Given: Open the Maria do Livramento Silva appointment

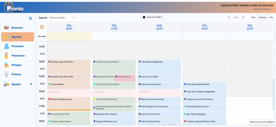Looking at the screenshot, I should (159, 100).
